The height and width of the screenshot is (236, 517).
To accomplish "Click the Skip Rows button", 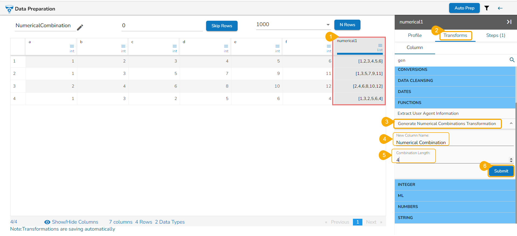I will point(222,26).
